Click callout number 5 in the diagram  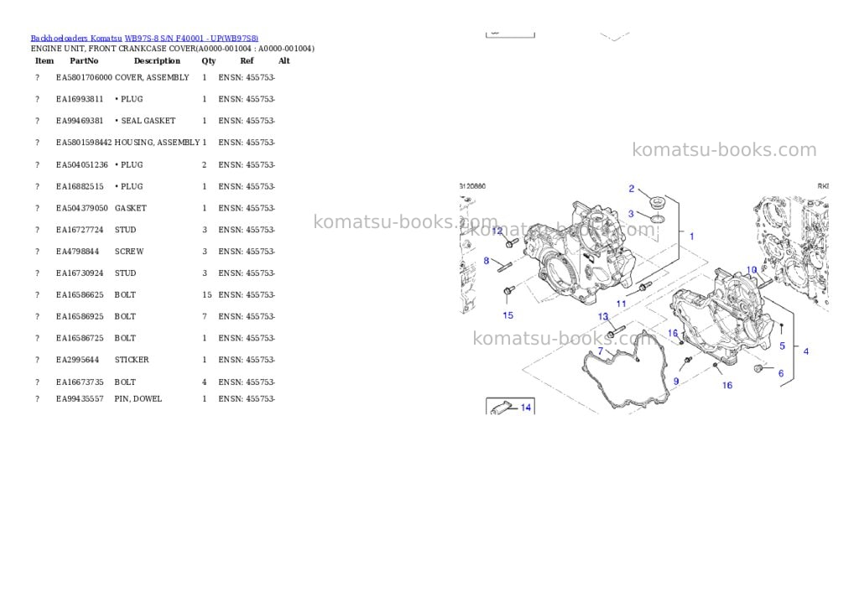click(783, 346)
